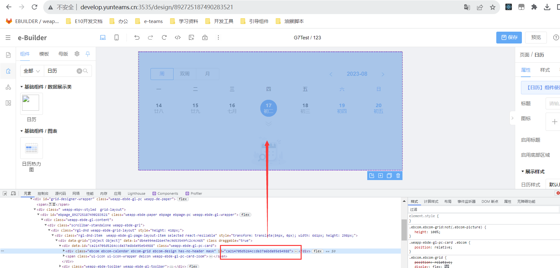The height and width of the screenshot is (268, 560).
Task: Select the 双周 calendar view option
Action: point(184,74)
